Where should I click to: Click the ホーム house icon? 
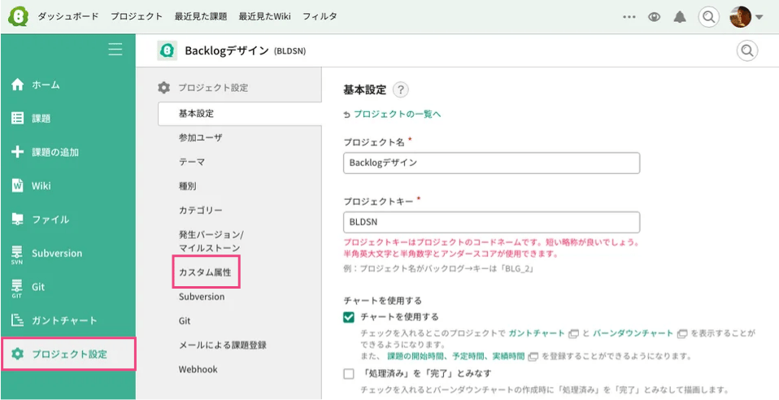pos(17,85)
